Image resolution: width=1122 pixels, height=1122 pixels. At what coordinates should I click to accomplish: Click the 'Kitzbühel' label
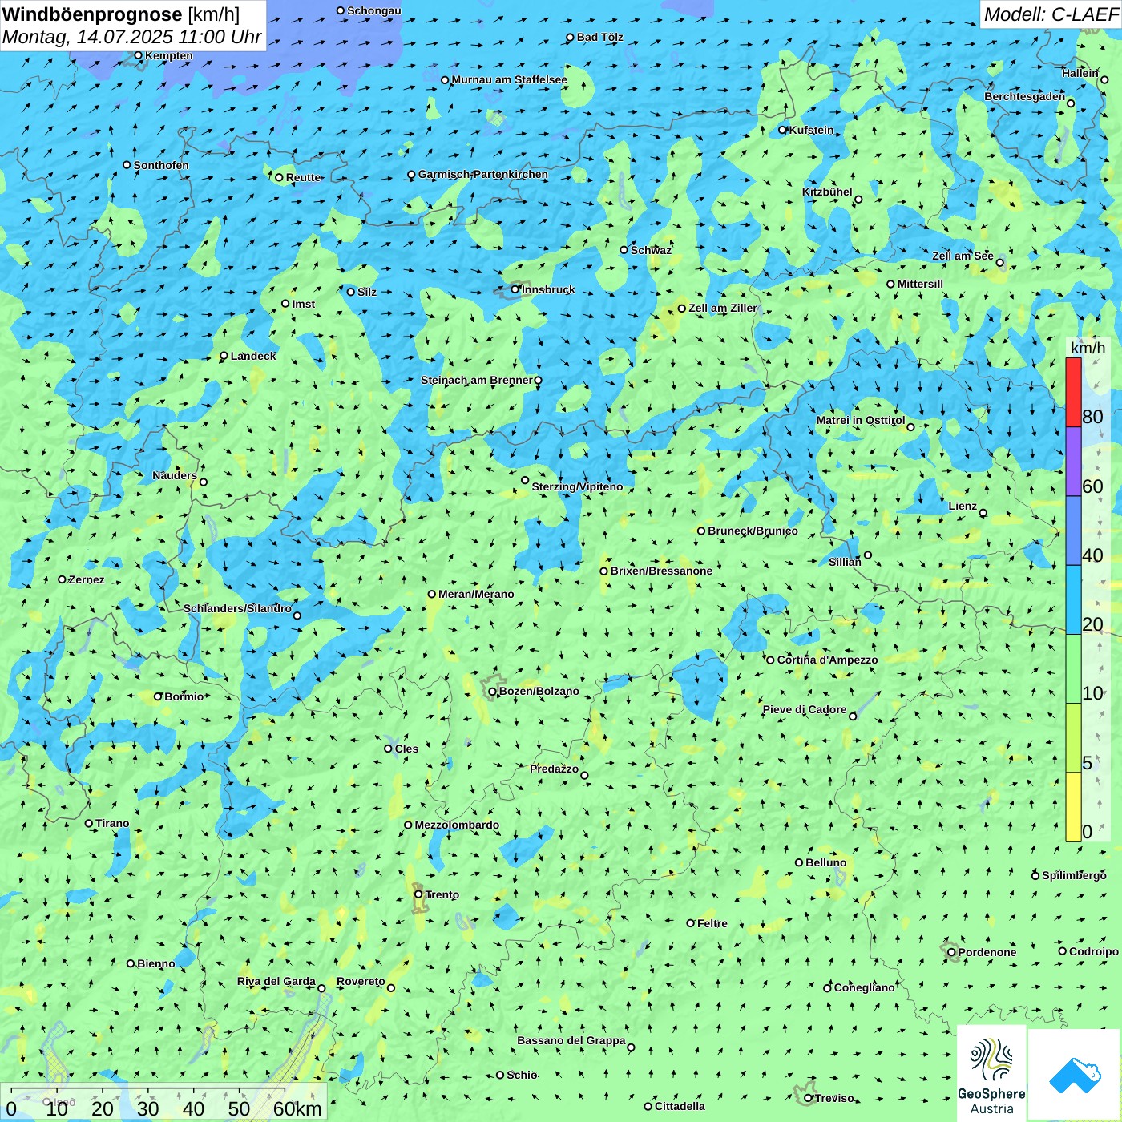point(827,192)
